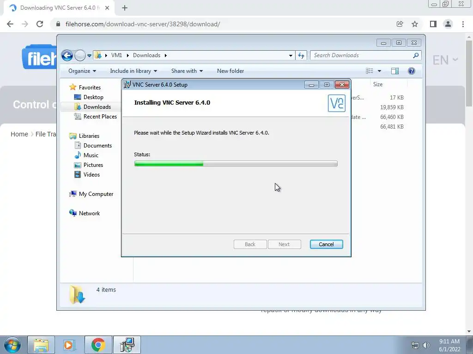Image resolution: width=473 pixels, height=354 pixels.
Task: Click the Change your view icon
Action: coord(370,71)
